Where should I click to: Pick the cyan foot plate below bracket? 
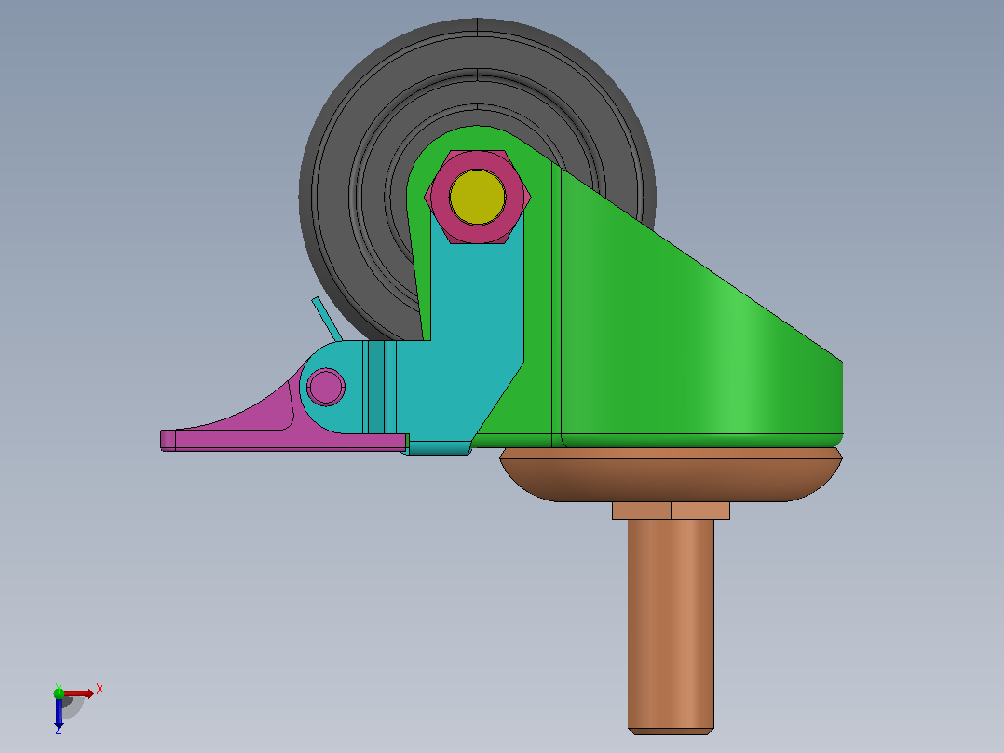point(439,448)
